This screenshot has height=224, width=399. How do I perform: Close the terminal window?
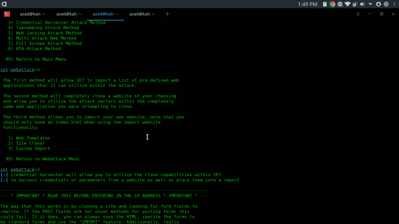click(393, 14)
